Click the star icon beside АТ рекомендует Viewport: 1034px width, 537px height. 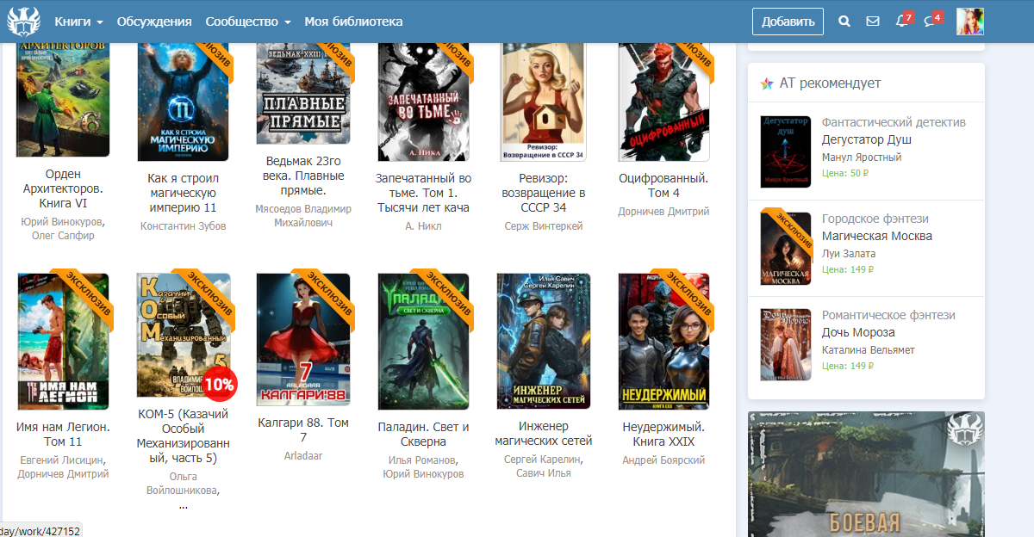point(767,83)
